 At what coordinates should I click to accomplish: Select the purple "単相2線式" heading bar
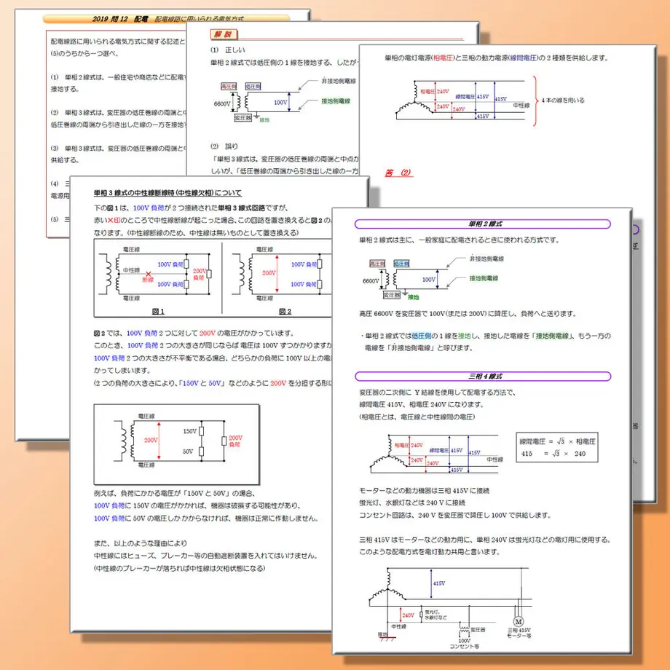(x=482, y=224)
